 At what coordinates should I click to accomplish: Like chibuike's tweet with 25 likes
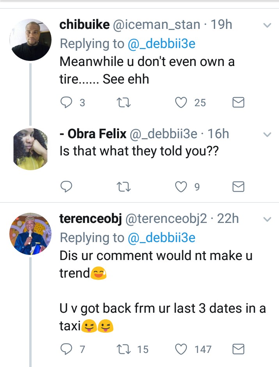(x=181, y=103)
